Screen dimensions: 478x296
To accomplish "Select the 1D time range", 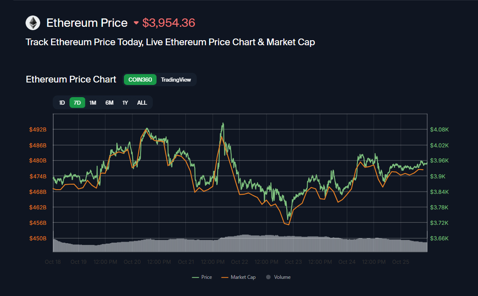I will 62,102.
